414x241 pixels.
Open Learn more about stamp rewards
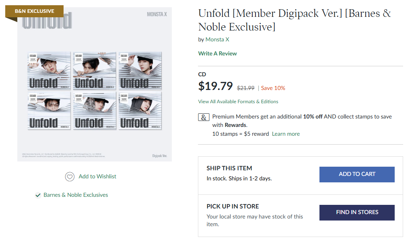pyautogui.click(x=286, y=134)
